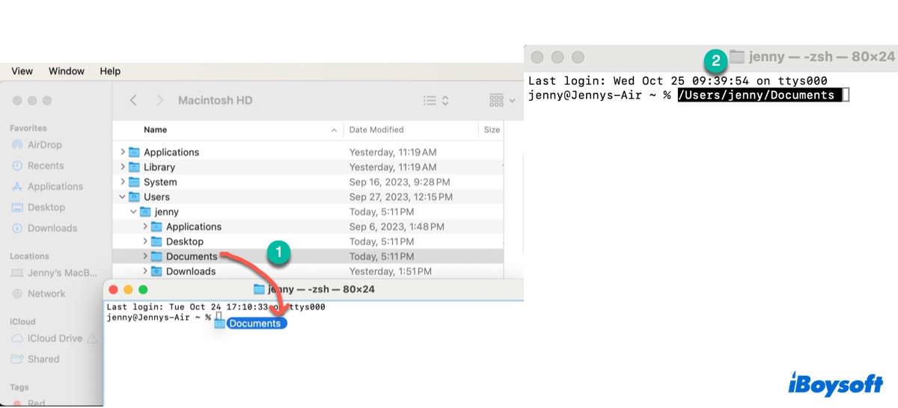Click date 'Sep 27, 2023, 12:15 PM'
Screen dimensions: 898x408
click(x=401, y=197)
